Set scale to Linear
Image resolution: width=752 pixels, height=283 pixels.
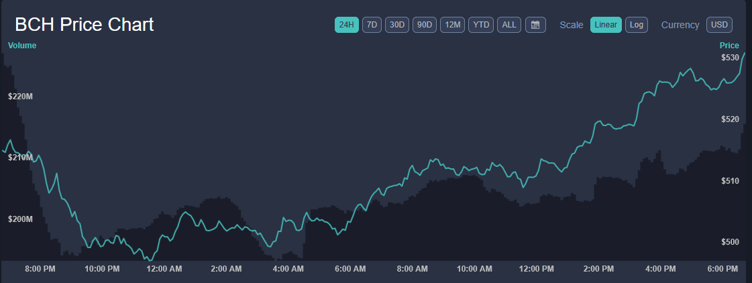606,25
